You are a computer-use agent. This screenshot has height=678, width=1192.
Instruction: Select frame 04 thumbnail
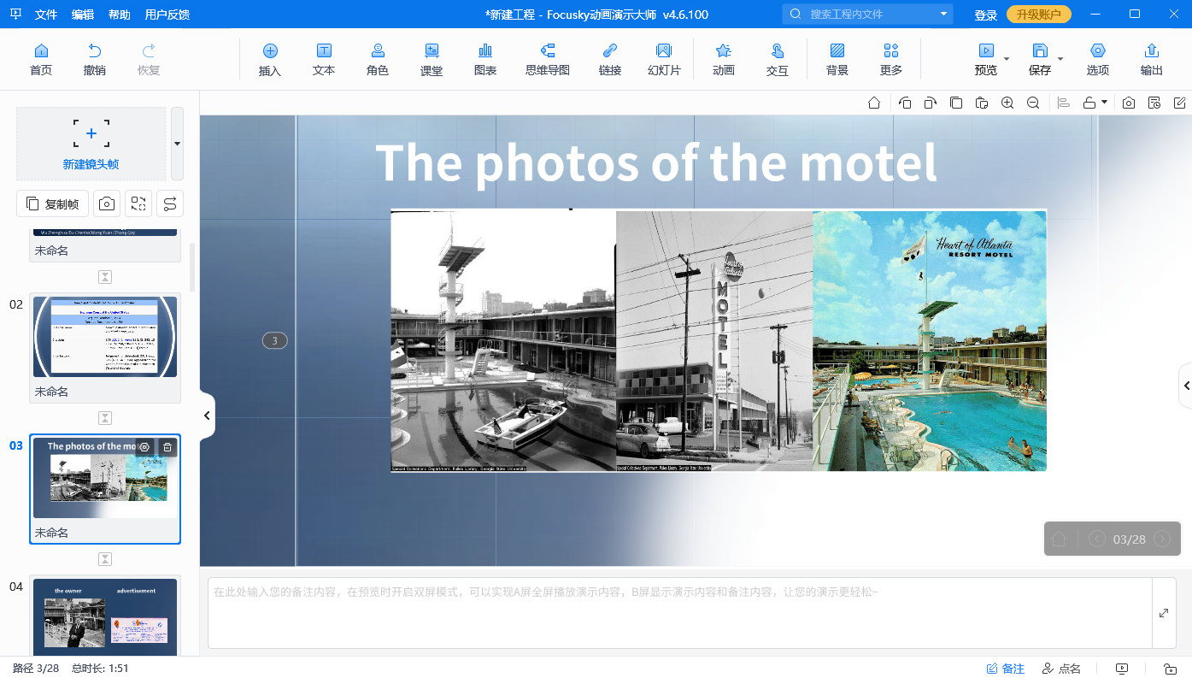105,616
